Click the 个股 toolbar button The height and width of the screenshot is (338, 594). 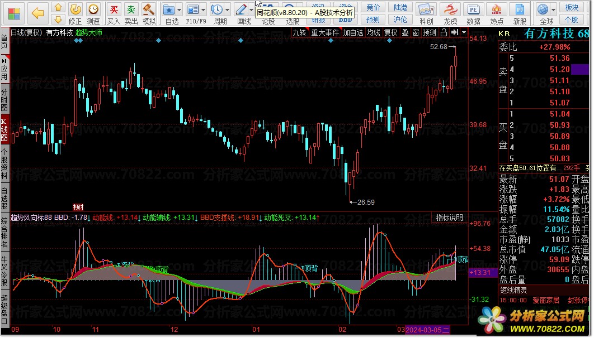pyautogui.click(x=572, y=20)
